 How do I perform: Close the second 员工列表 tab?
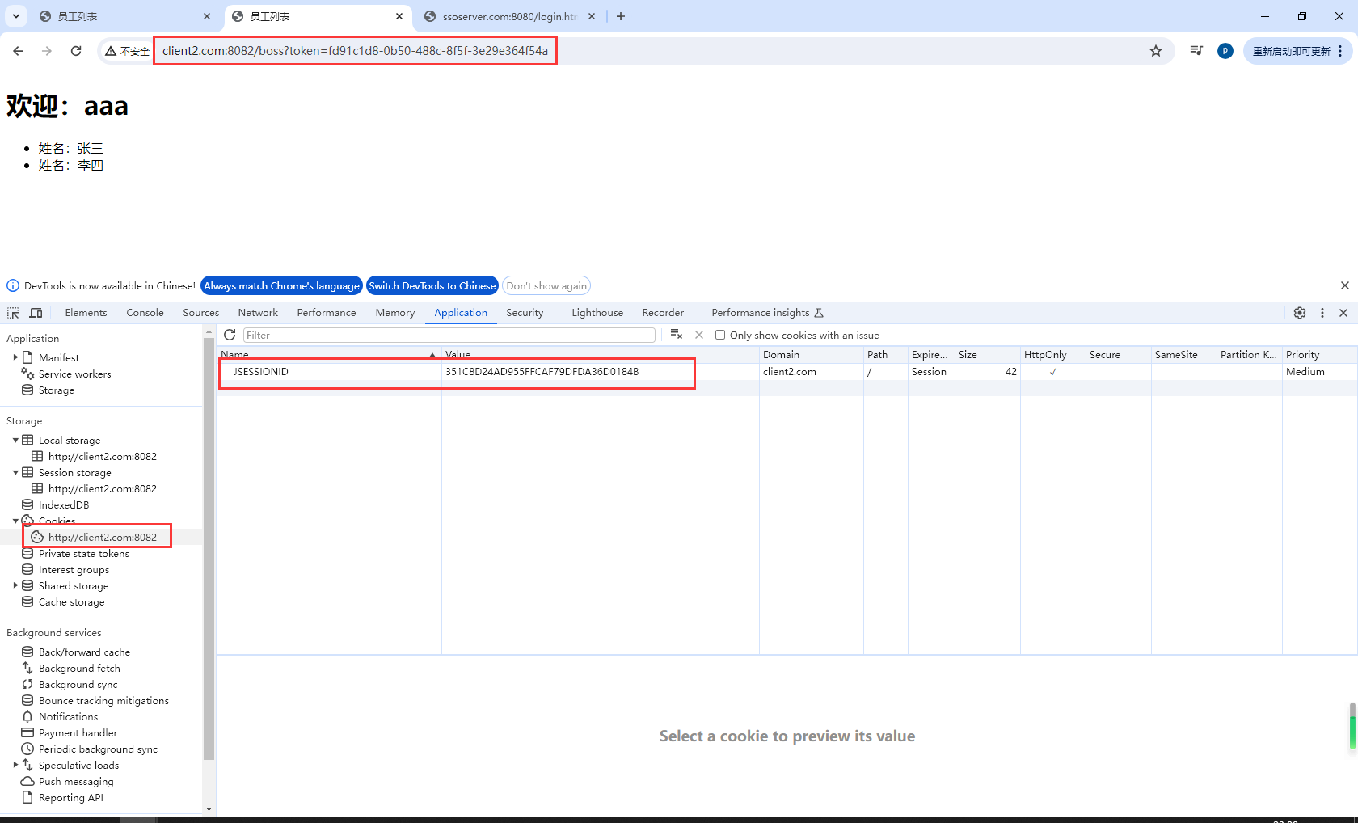pos(399,16)
